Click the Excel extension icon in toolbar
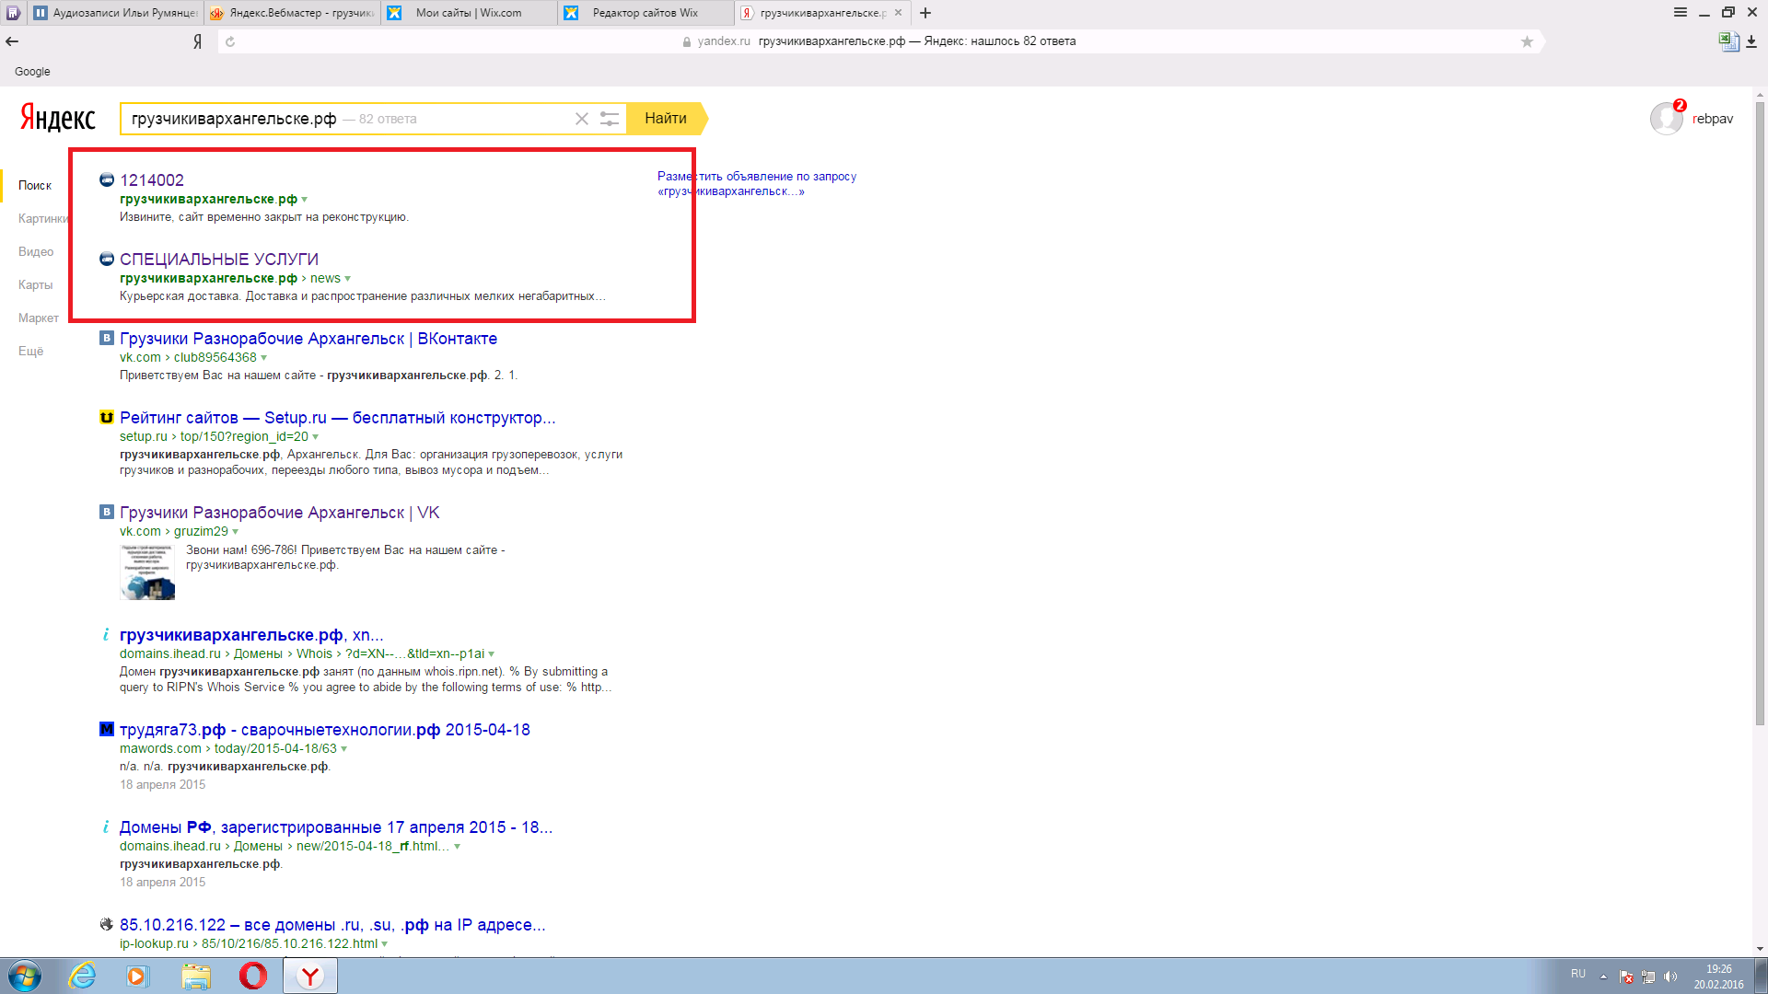Image resolution: width=1768 pixels, height=994 pixels. click(x=1728, y=41)
